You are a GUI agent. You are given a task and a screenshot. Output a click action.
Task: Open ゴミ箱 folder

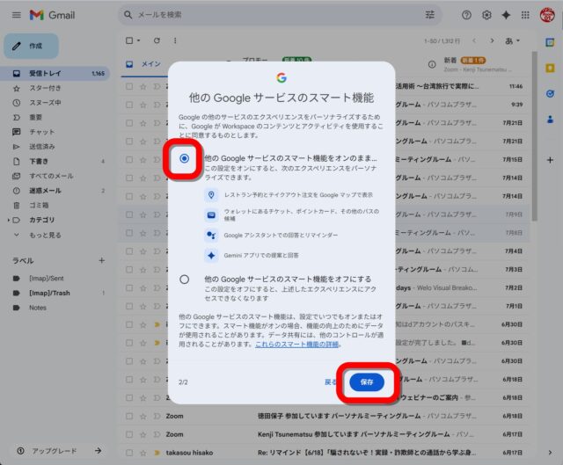(55, 205)
